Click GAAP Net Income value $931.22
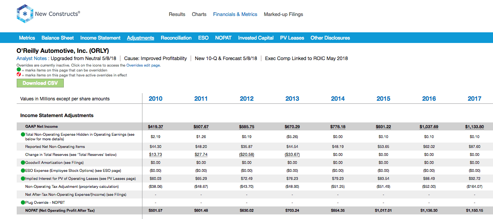Image resolution: width=493 pixels, height=219 pixels. (383, 127)
